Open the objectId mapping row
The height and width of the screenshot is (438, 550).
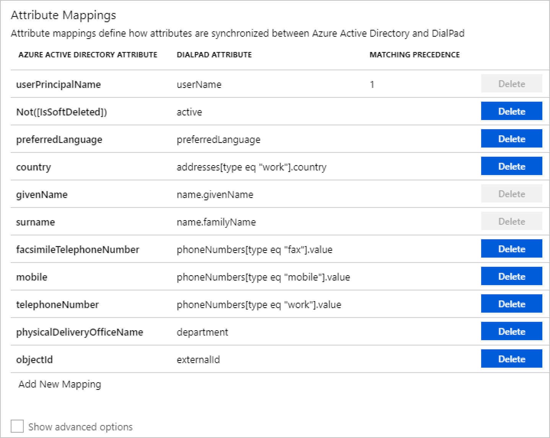(34, 360)
